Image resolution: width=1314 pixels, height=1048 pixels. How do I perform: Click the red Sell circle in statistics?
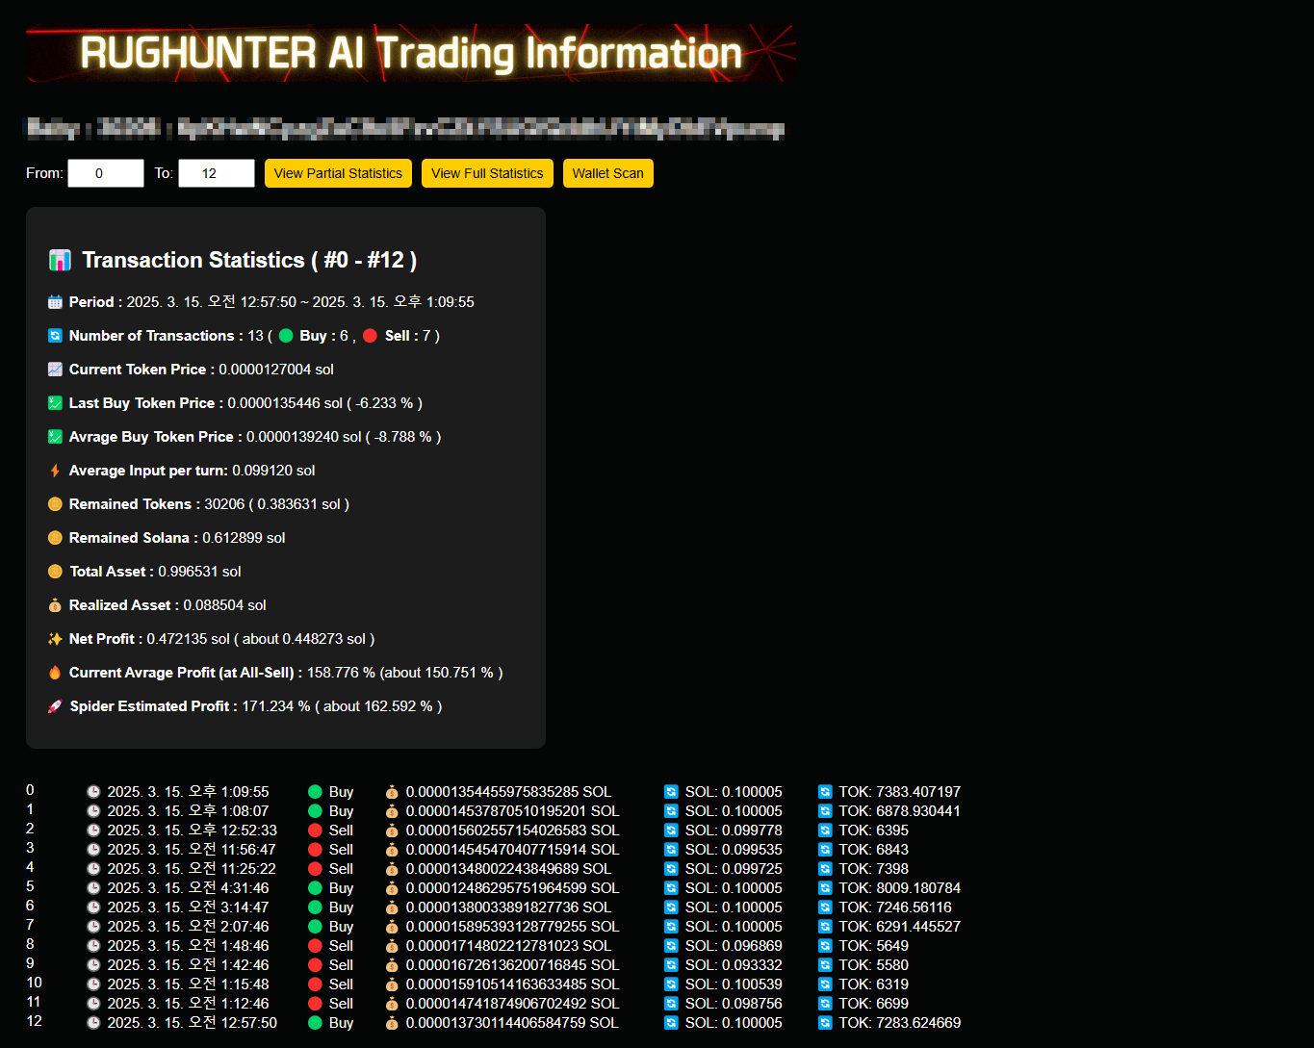(370, 336)
